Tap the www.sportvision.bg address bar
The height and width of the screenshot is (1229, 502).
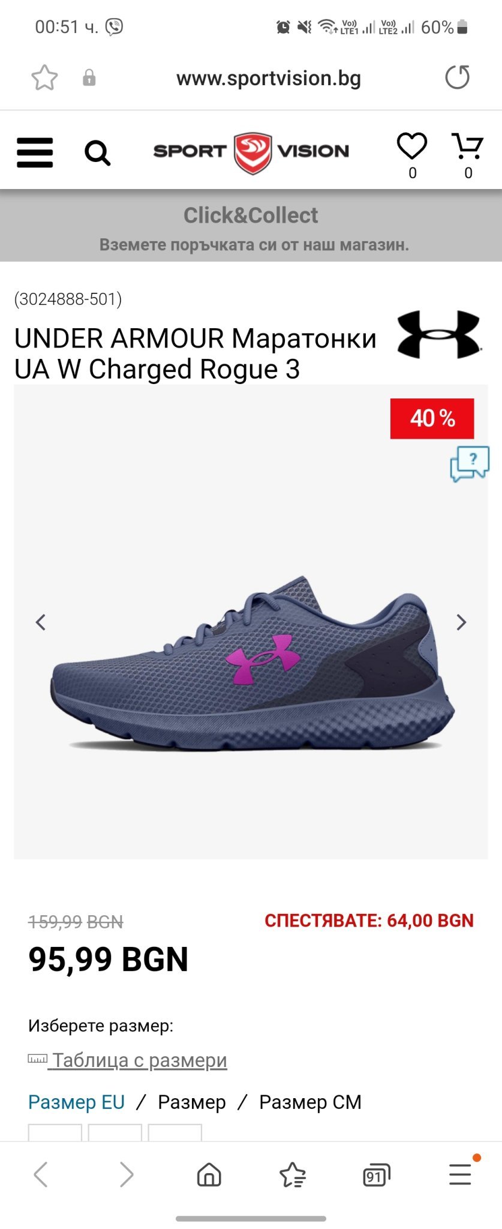click(x=269, y=78)
